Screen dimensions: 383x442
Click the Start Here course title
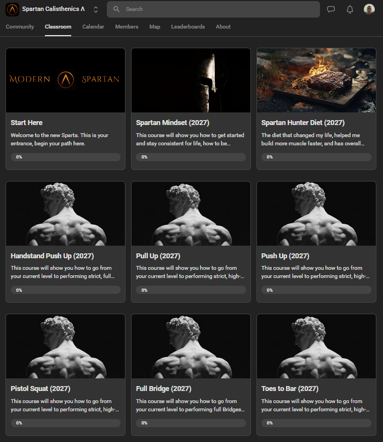tap(26, 123)
